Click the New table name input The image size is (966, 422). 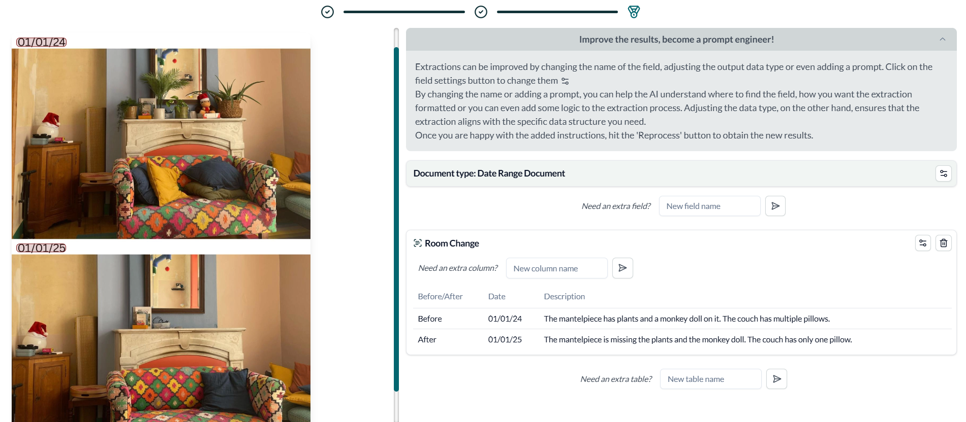coord(710,379)
